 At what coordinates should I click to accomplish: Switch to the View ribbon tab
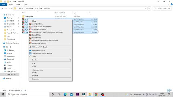tap(25, 4)
